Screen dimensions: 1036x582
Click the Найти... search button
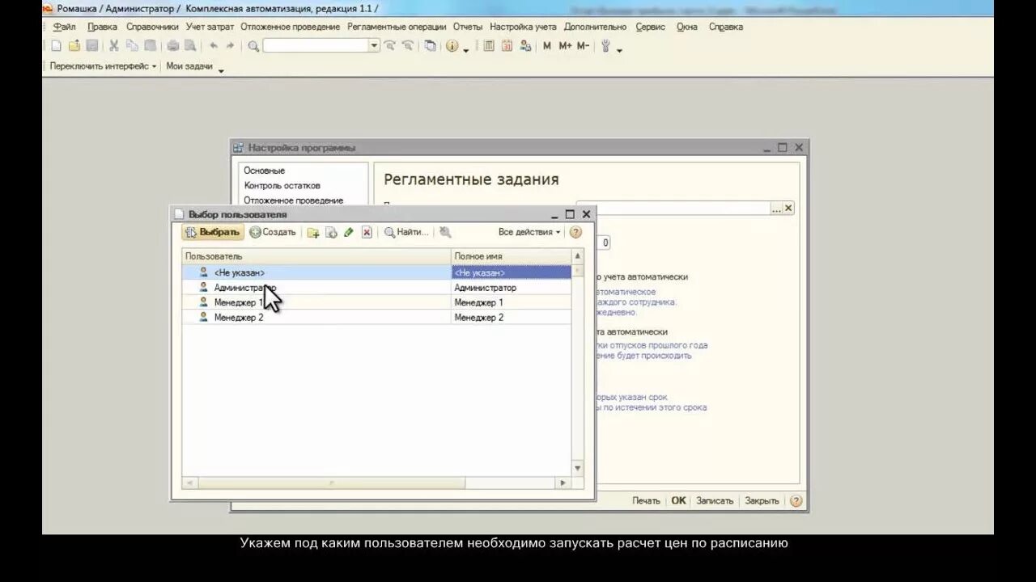click(406, 232)
